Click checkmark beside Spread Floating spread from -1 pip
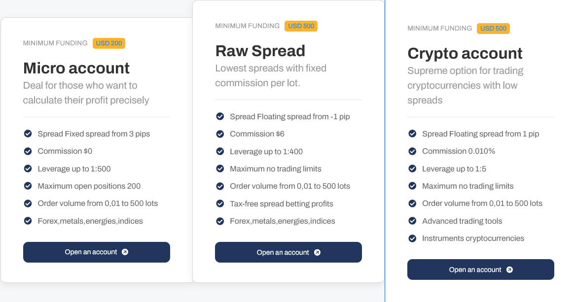This screenshot has height=302, width=574. [x=220, y=116]
